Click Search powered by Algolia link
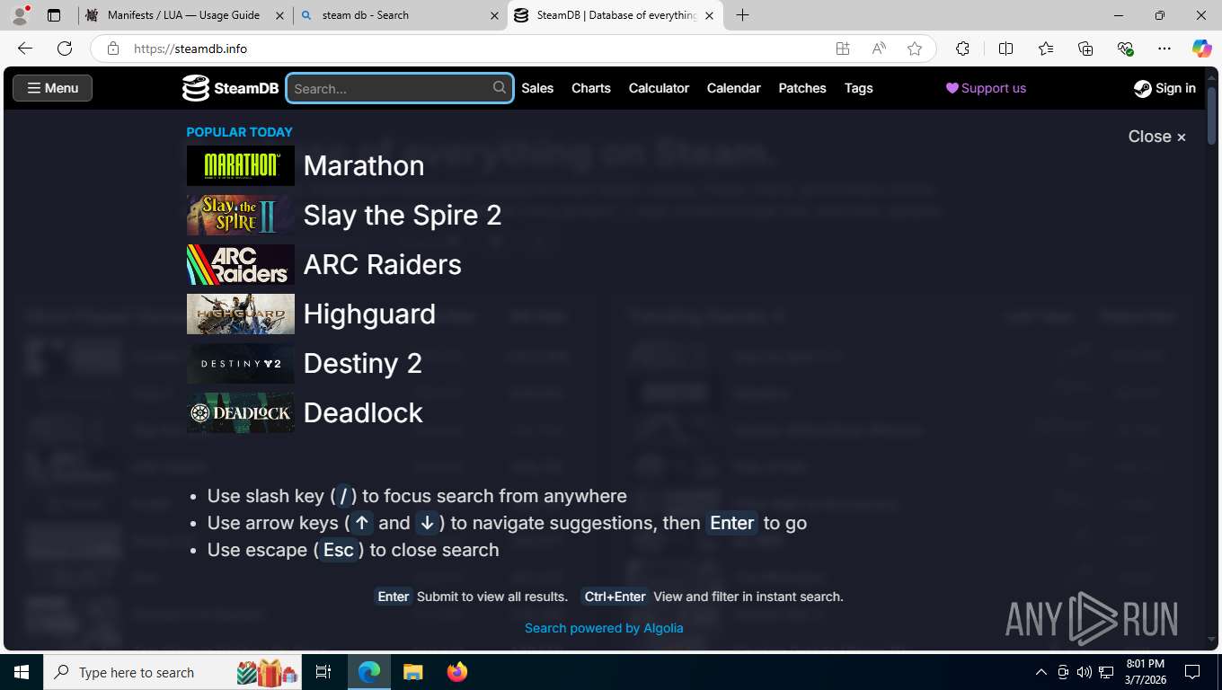 pos(604,628)
